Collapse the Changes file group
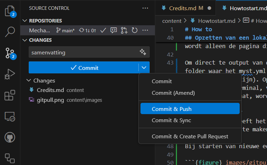The image size is (267, 165). (29, 80)
